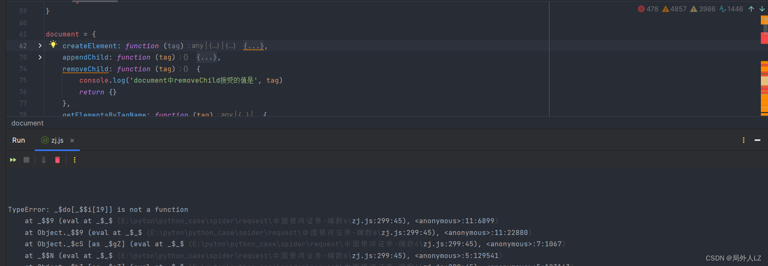The height and width of the screenshot is (266, 768).
Task: Expand the folded appendChild function
Action: (x=40, y=57)
